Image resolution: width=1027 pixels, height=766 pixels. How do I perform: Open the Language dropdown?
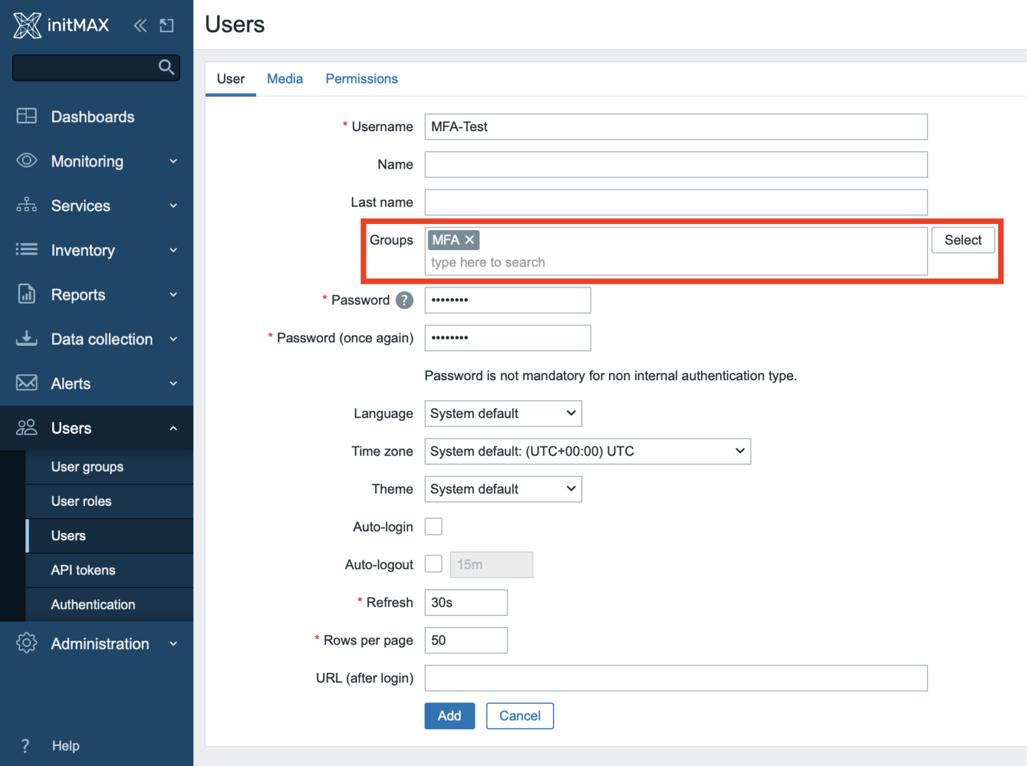(503, 413)
